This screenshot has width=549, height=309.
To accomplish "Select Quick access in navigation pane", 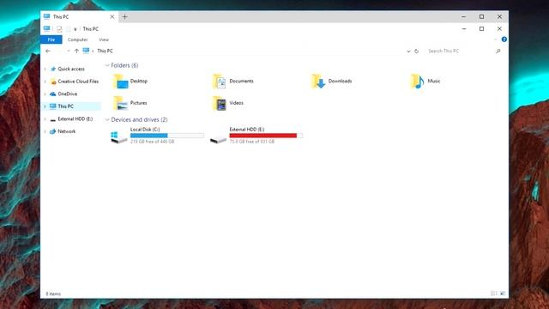I will (71, 69).
